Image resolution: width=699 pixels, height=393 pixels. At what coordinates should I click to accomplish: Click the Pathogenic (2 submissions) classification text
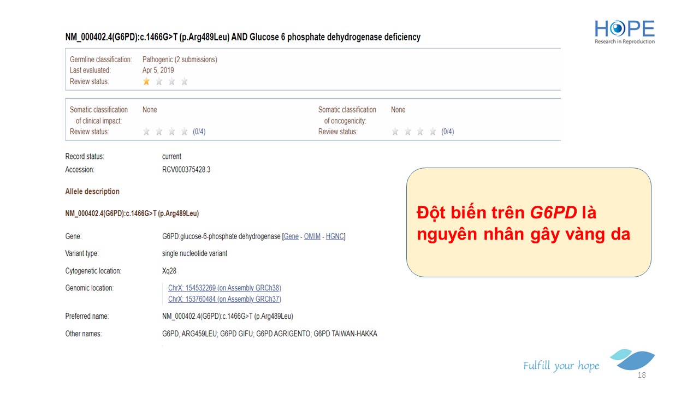coord(180,59)
